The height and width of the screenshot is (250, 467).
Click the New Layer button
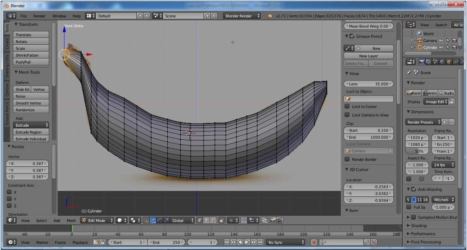click(368, 56)
